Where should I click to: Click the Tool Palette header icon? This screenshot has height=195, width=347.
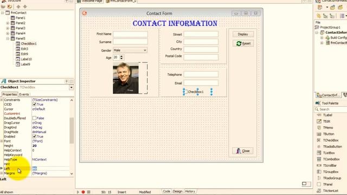(x=318, y=103)
